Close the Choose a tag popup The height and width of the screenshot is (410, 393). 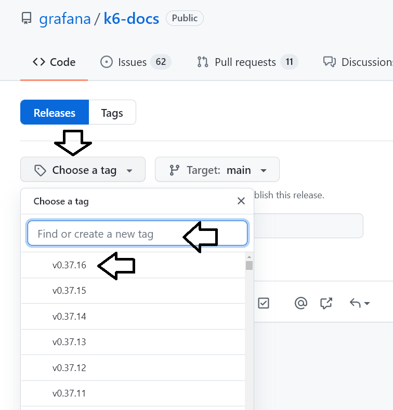coord(241,201)
